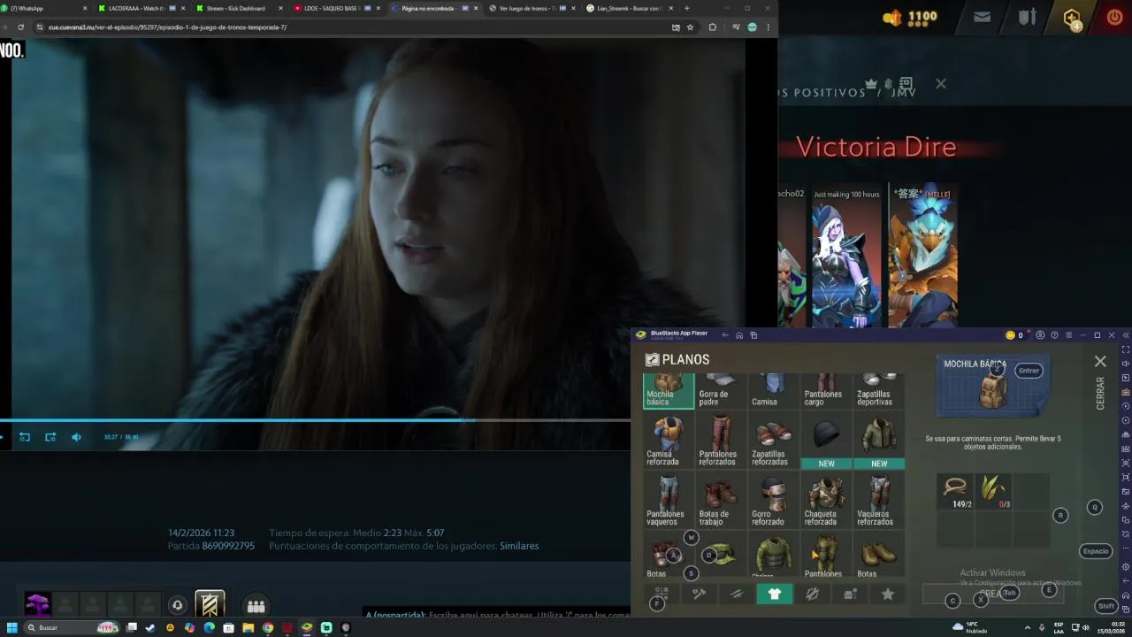This screenshot has width=1132, height=637.
Task: Close the Dota post-game overlay with X
Action: coord(940,84)
